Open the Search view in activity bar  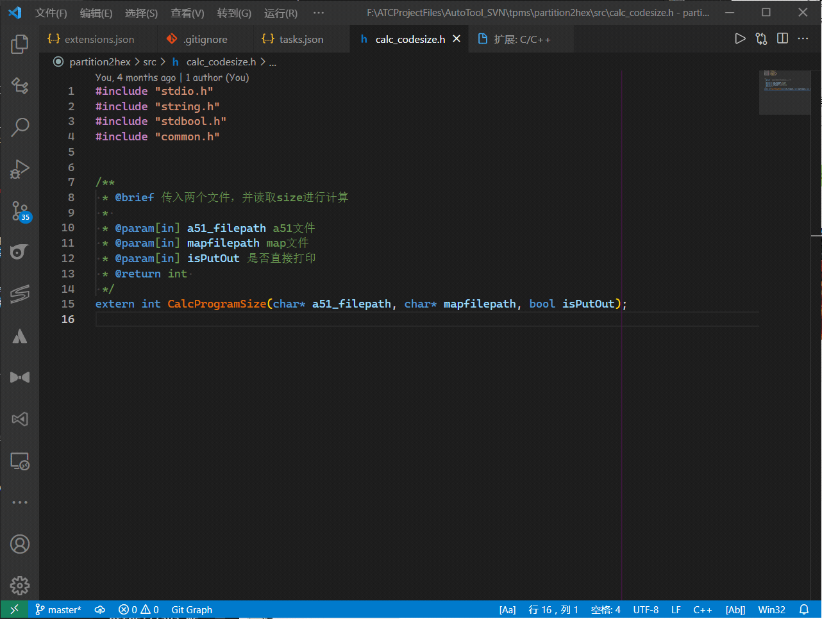pyautogui.click(x=20, y=127)
